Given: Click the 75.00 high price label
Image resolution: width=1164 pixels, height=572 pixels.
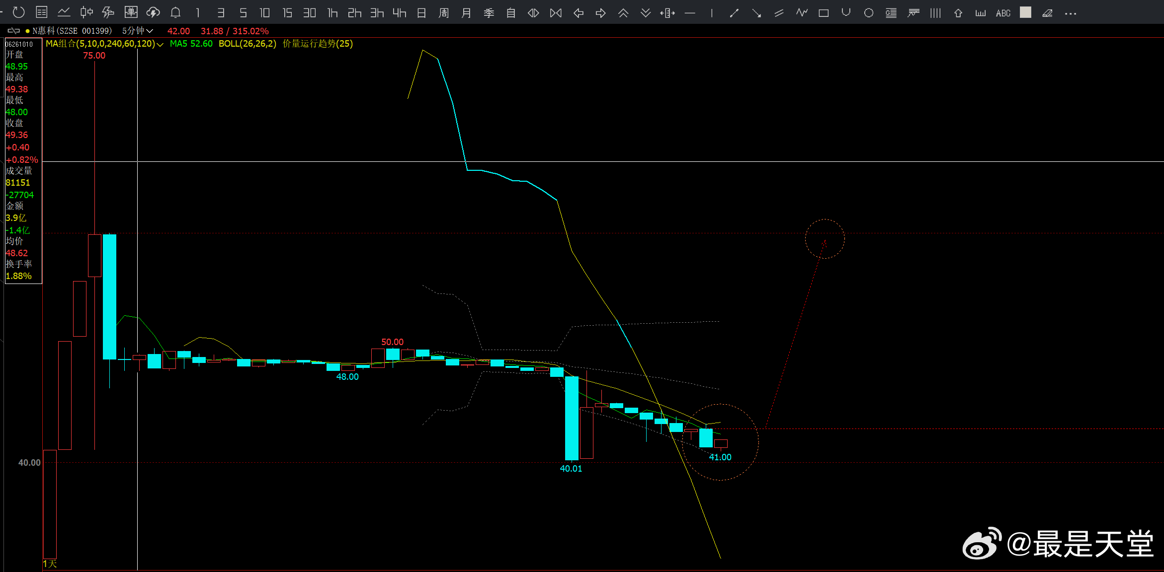Looking at the screenshot, I should coord(94,56).
